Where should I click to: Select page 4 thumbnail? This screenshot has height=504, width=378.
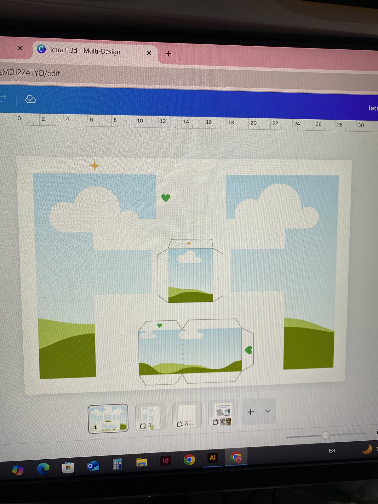(x=222, y=414)
